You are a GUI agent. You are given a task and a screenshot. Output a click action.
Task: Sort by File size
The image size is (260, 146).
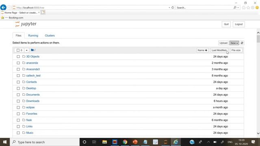tap(236, 50)
